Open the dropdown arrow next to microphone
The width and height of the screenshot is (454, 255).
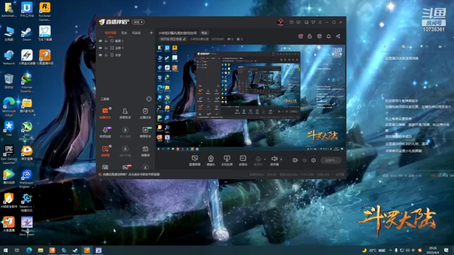[264, 159]
